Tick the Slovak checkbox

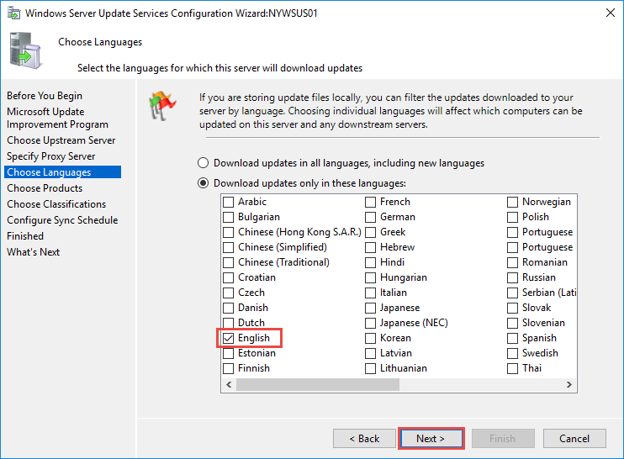(x=513, y=308)
